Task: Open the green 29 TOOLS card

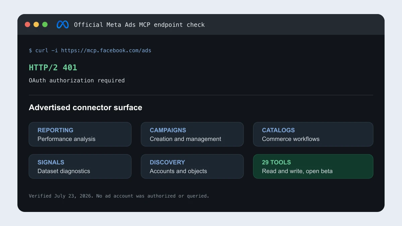Action: pyautogui.click(x=313, y=166)
